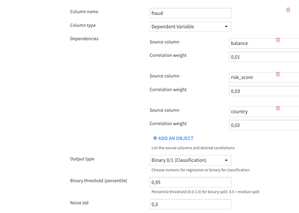Select the risk_score source column field

point(251,77)
